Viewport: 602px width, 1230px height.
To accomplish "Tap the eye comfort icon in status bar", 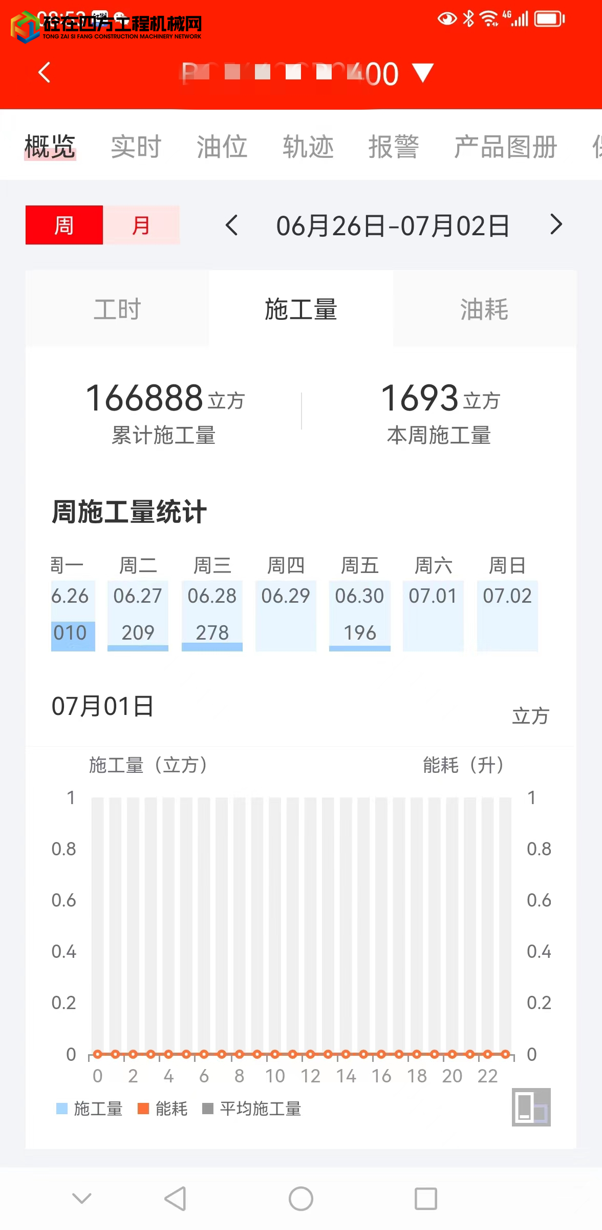I will tap(447, 19).
